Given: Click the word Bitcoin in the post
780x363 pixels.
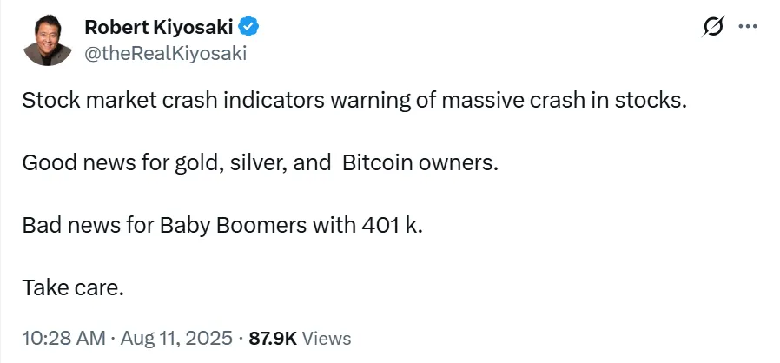Looking at the screenshot, I should [380, 162].
